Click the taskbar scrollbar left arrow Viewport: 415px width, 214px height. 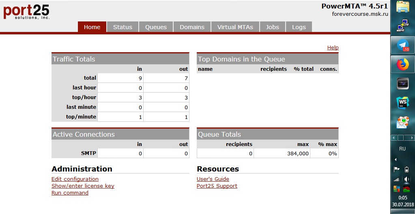point(394,138)
